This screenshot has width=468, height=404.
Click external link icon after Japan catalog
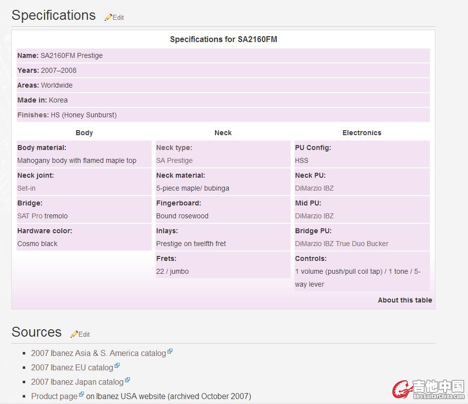tap(128, 380)
